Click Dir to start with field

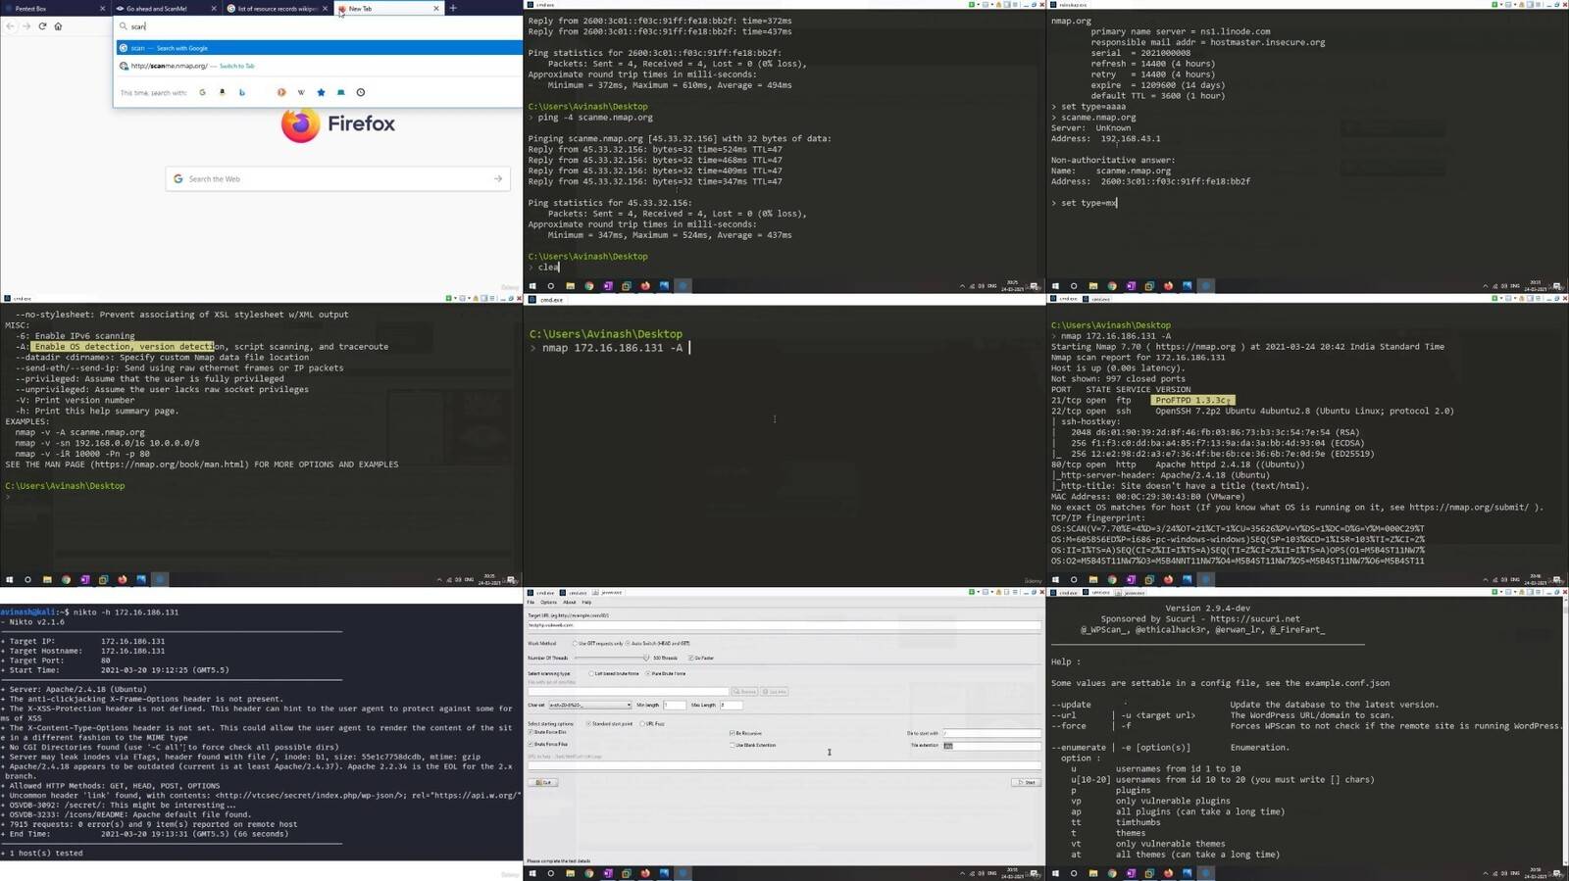point(991,733)
